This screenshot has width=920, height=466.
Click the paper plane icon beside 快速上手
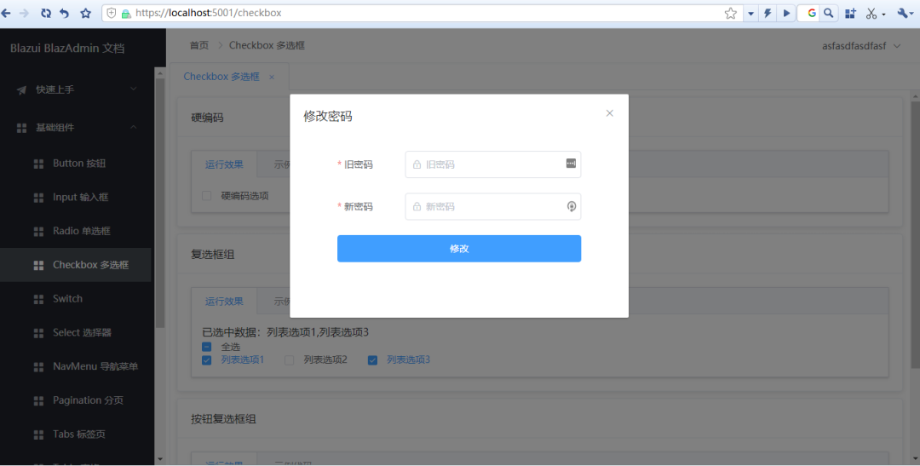pos(21,89)
